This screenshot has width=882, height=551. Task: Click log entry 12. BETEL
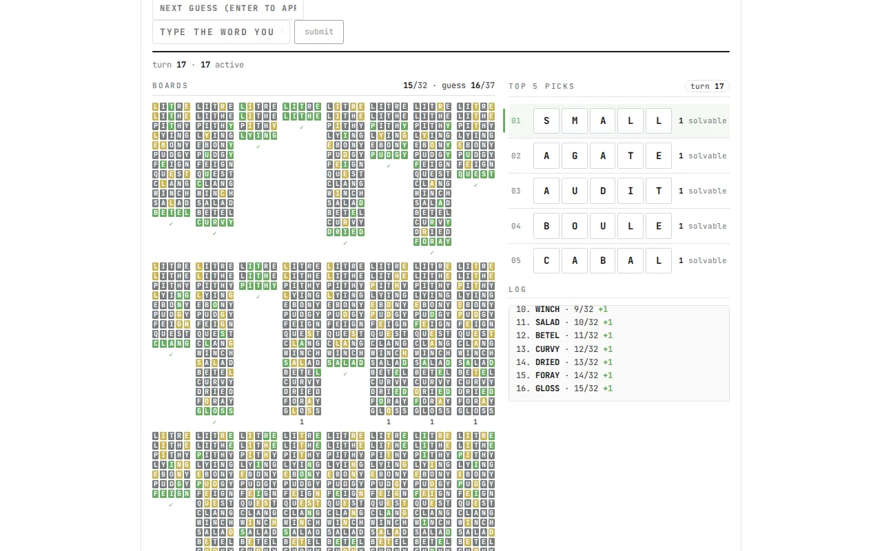[564, 335]
